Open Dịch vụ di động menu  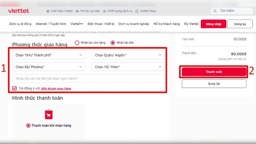(x=20, y=24)
